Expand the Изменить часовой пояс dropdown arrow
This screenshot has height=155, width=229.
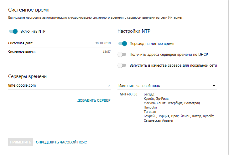(x=214, y=85)
